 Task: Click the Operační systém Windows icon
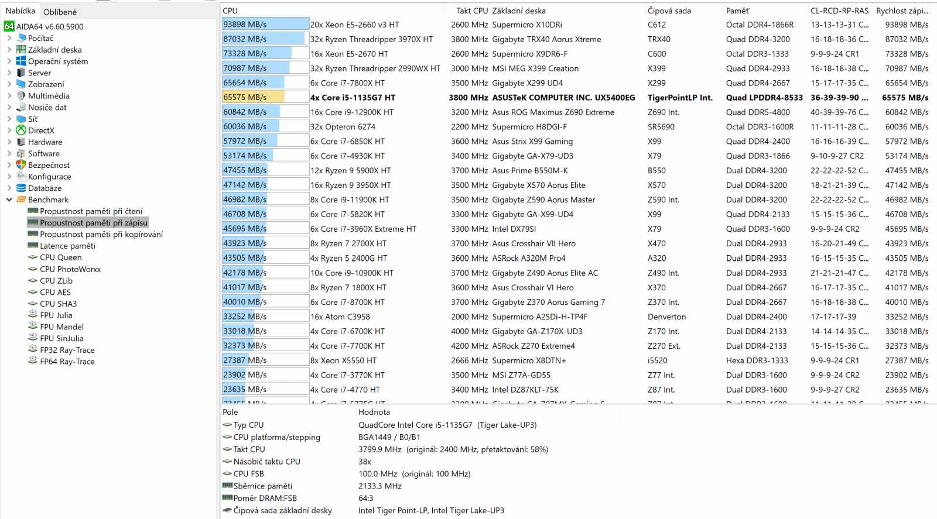[21, 61]
